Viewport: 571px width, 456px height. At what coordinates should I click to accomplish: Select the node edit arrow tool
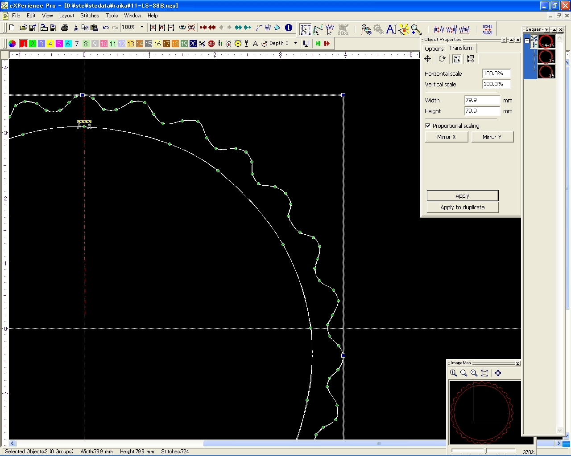318,29
